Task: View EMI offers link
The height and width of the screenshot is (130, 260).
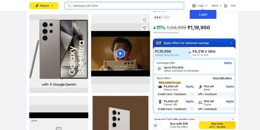Action: point(222,78)
